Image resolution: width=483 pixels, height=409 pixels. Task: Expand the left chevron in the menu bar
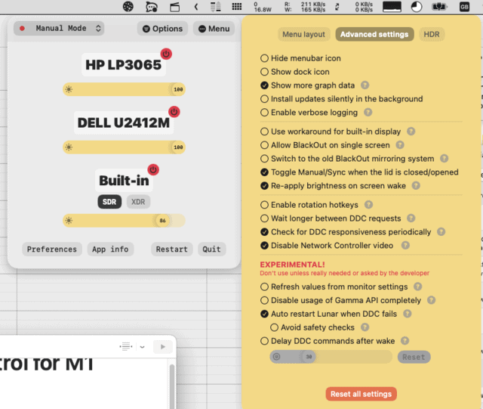click(196, 7)
